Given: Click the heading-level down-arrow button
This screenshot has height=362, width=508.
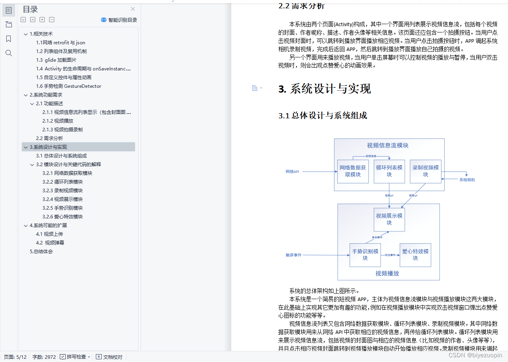Looking at the screenshot, I should pyautogui.click(x=23, y=20).
